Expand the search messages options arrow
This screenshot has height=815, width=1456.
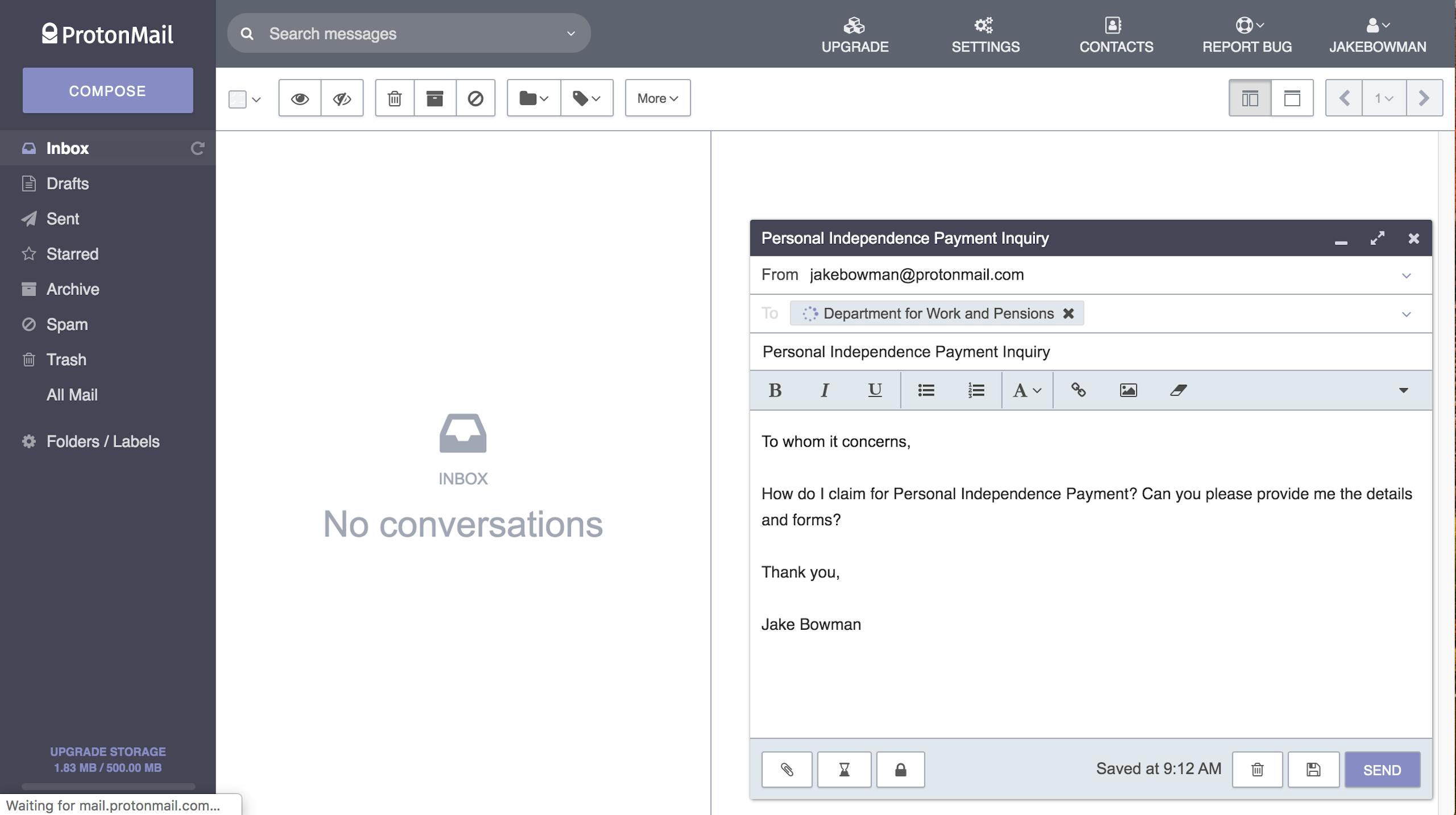point(570,34)
